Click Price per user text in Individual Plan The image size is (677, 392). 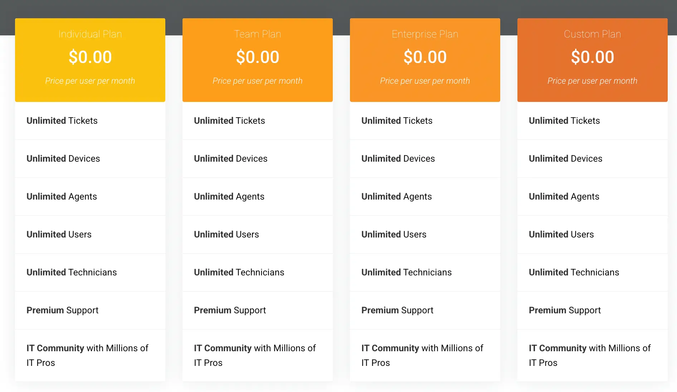90,81
